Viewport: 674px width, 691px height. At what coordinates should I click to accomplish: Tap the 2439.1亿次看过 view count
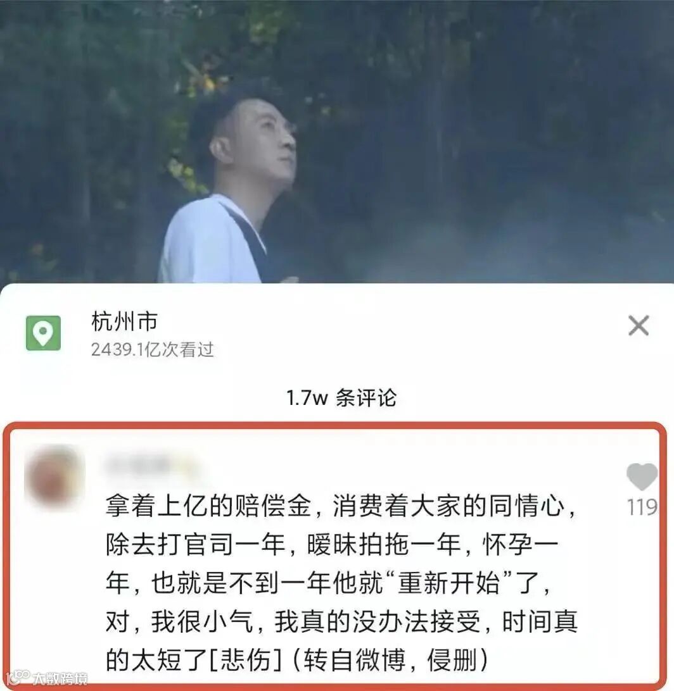coord(153,350)
